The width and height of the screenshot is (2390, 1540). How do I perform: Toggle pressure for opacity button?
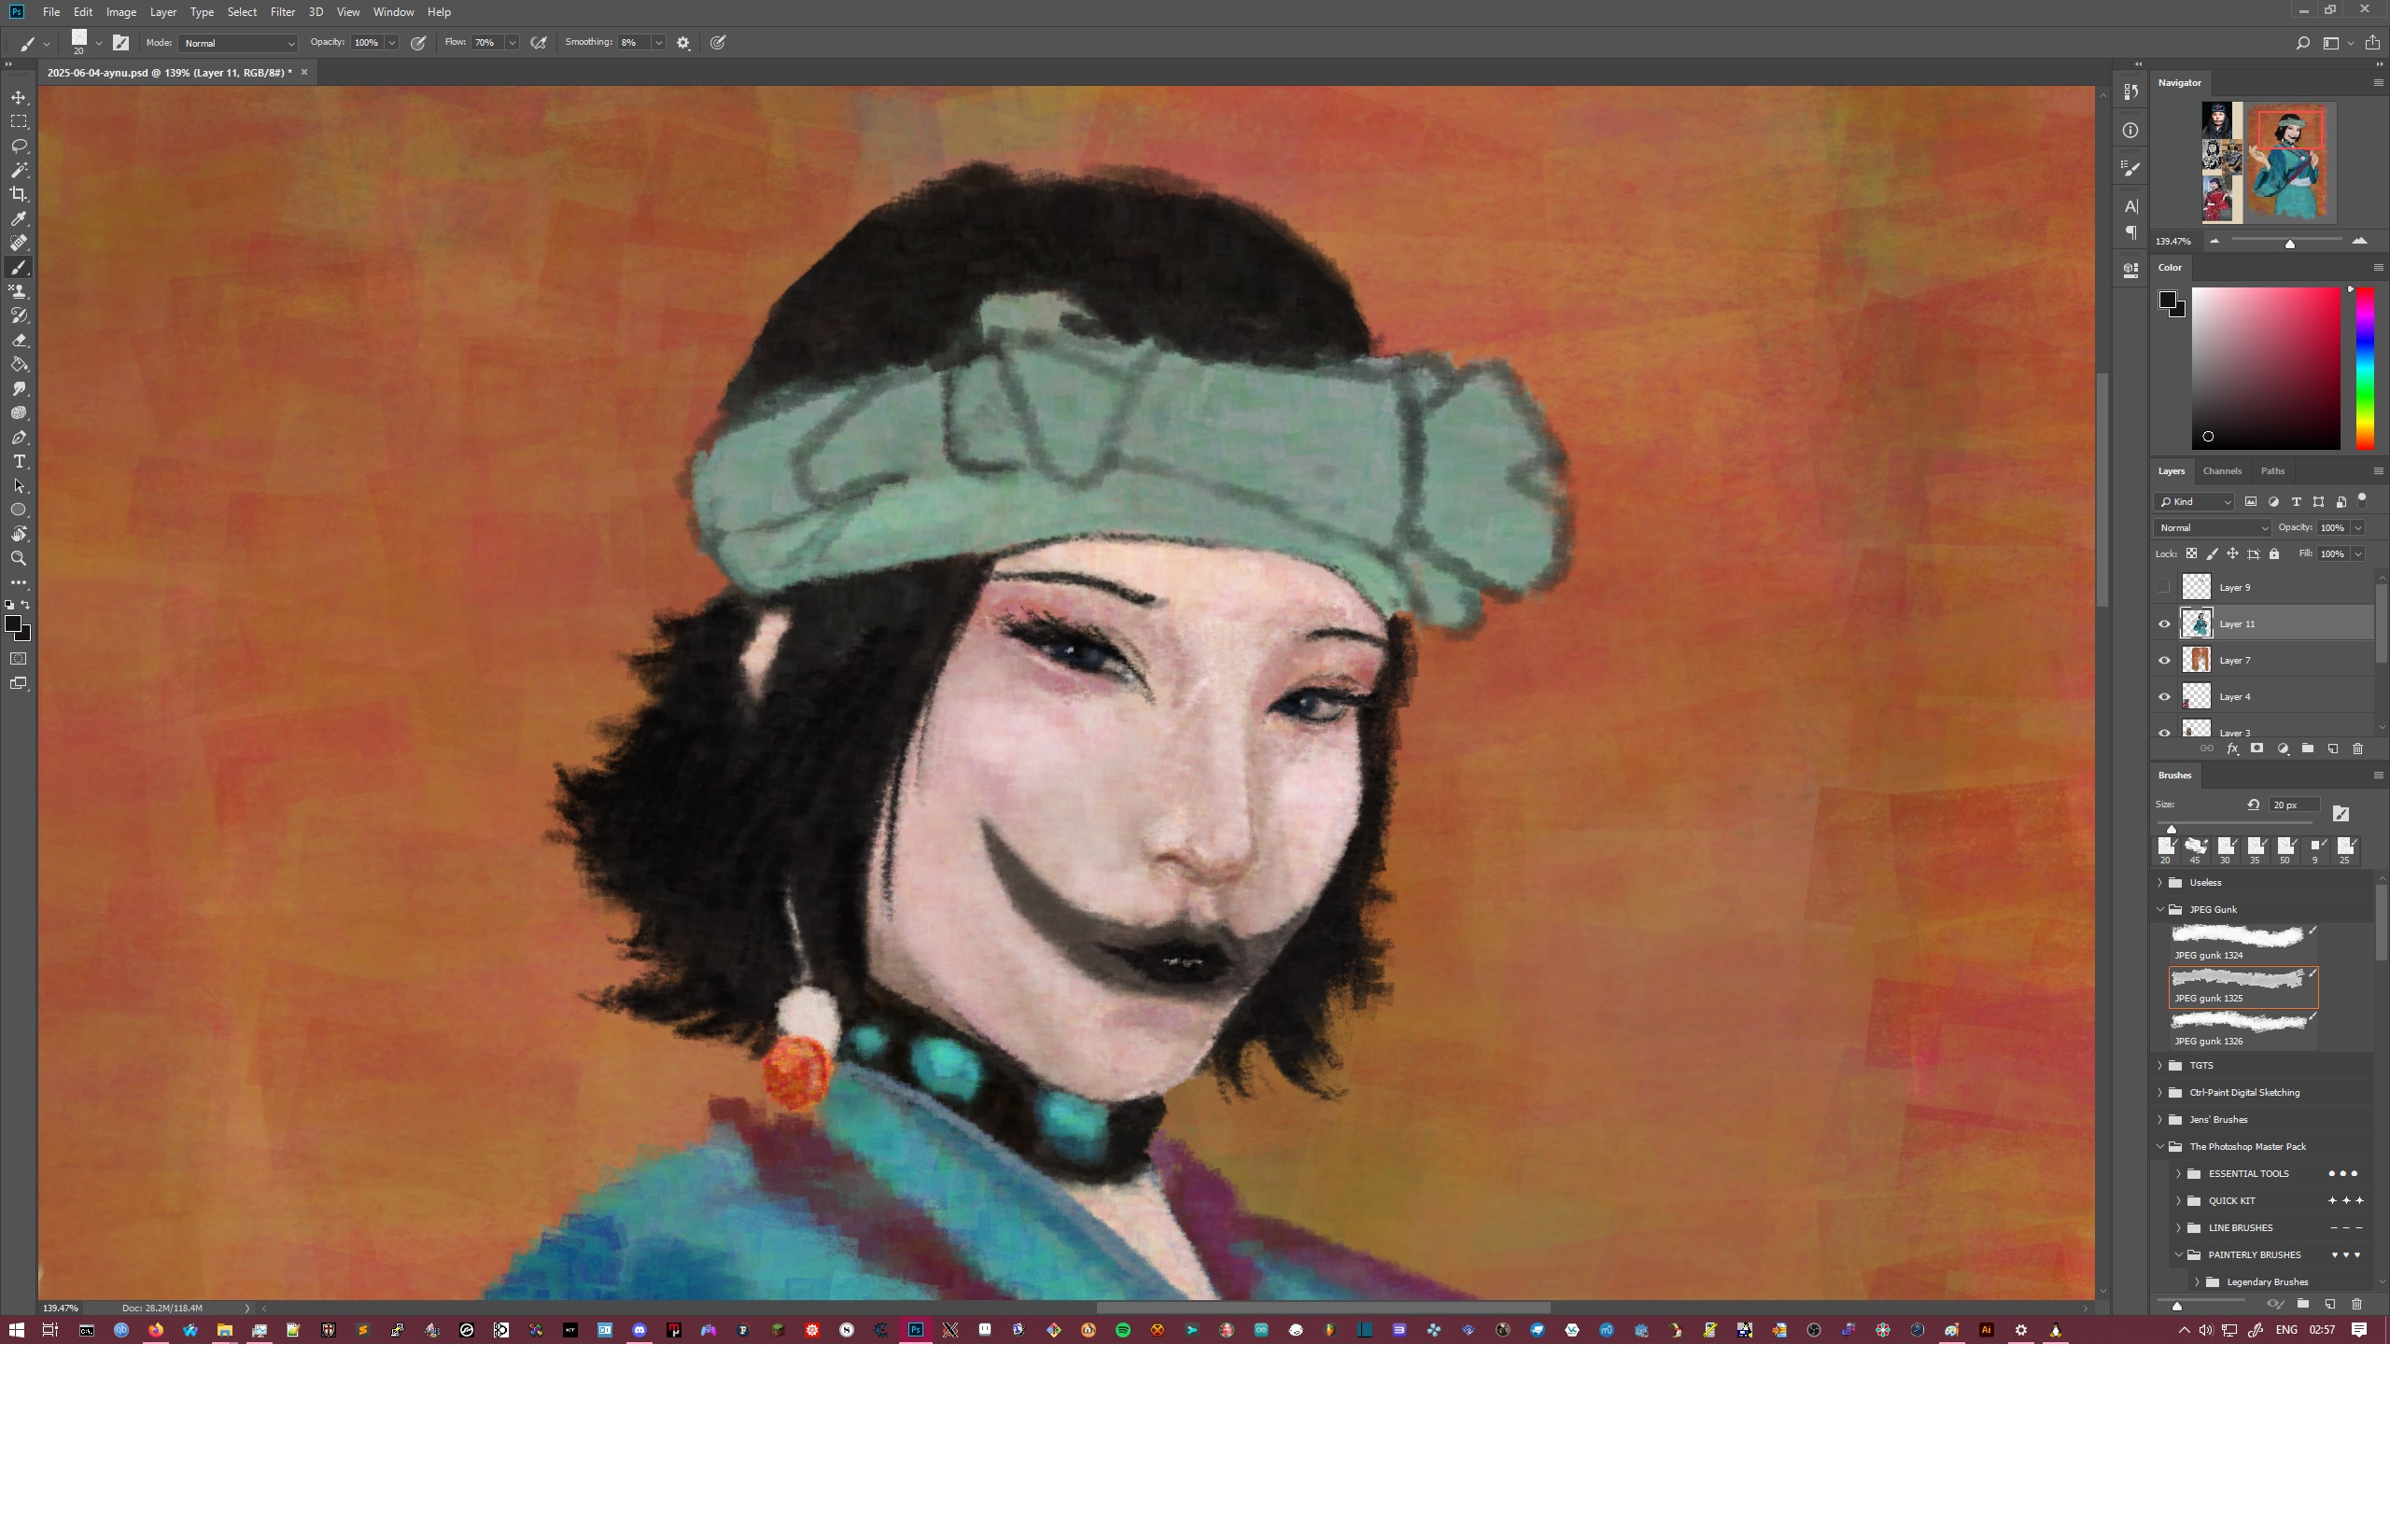pyautogui.click(x=419, y=43)
